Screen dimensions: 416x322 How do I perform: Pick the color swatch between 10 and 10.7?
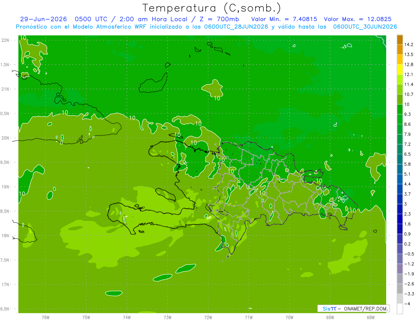point(400,99)
